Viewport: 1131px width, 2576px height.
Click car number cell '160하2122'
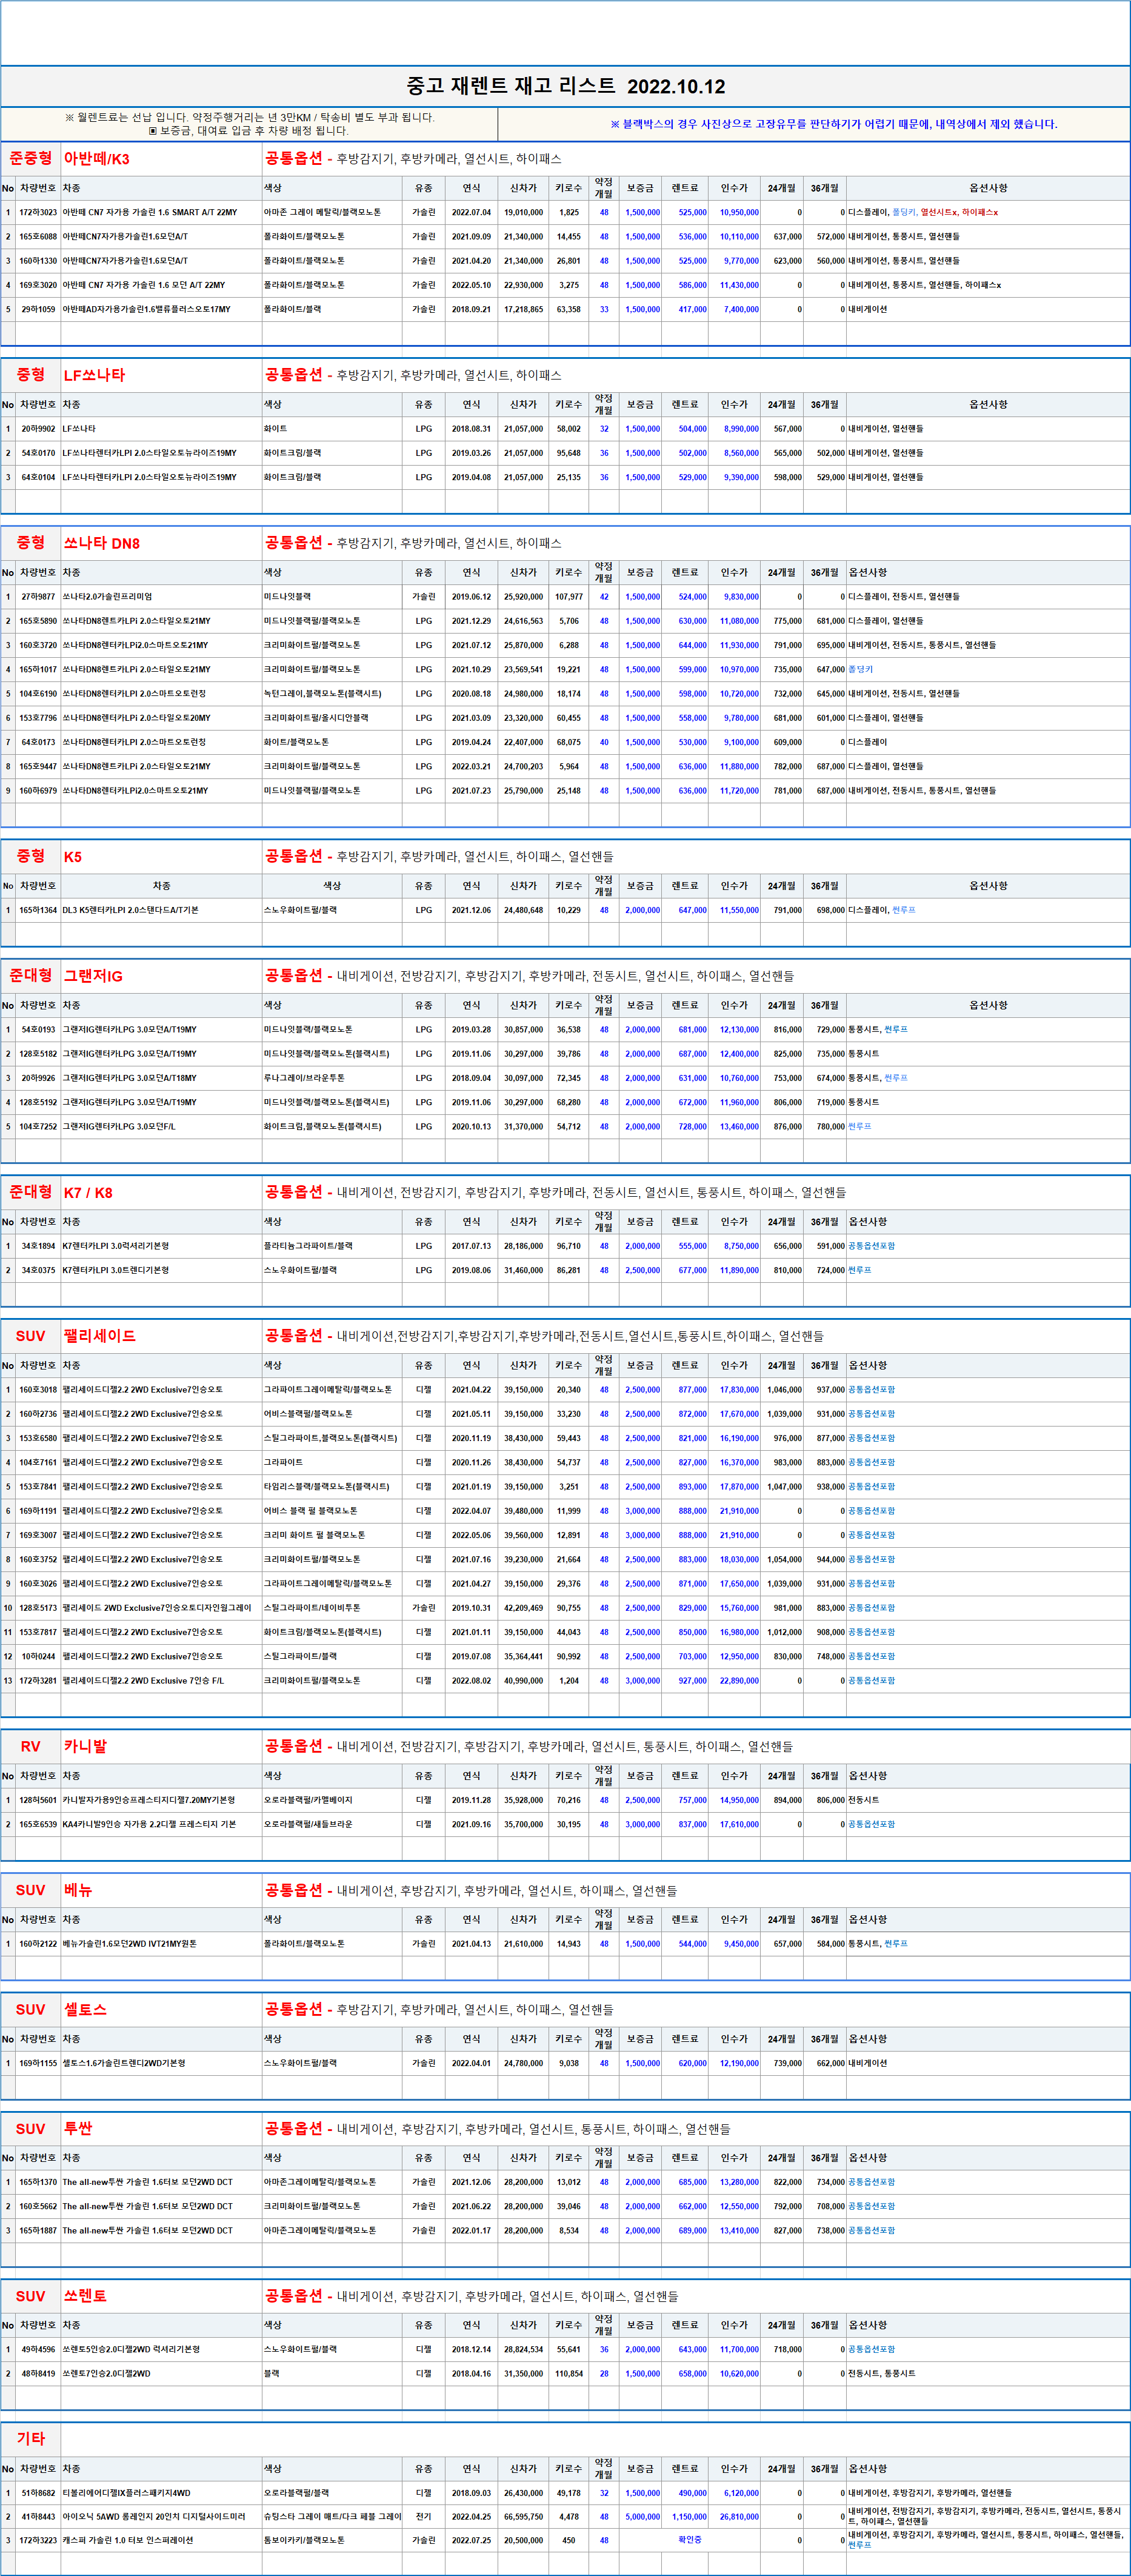click(x=38, y=1944)
